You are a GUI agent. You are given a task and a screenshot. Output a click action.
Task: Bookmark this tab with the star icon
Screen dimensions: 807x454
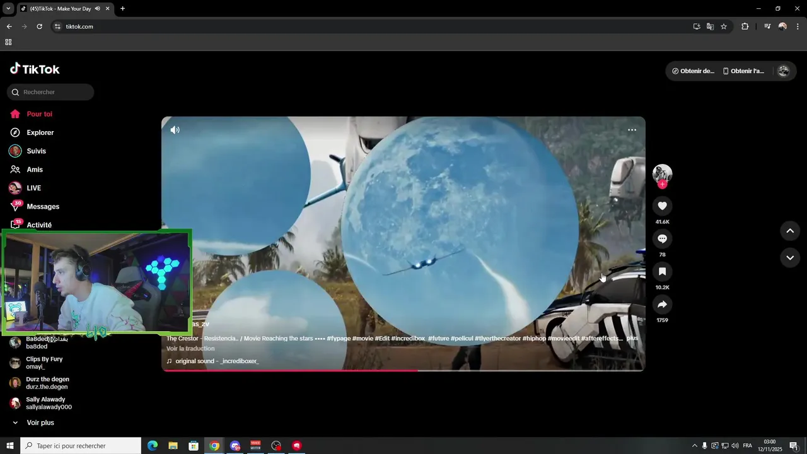724,26
